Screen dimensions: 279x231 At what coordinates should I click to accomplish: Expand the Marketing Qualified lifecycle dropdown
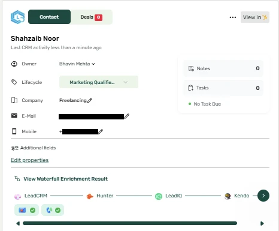click(x=99, y=82)
